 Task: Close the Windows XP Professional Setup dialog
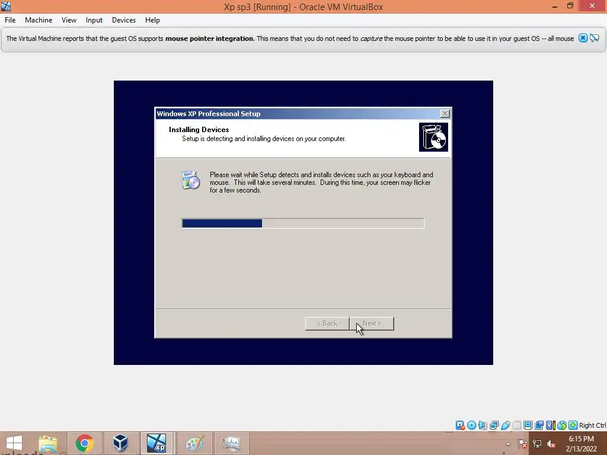445,113
